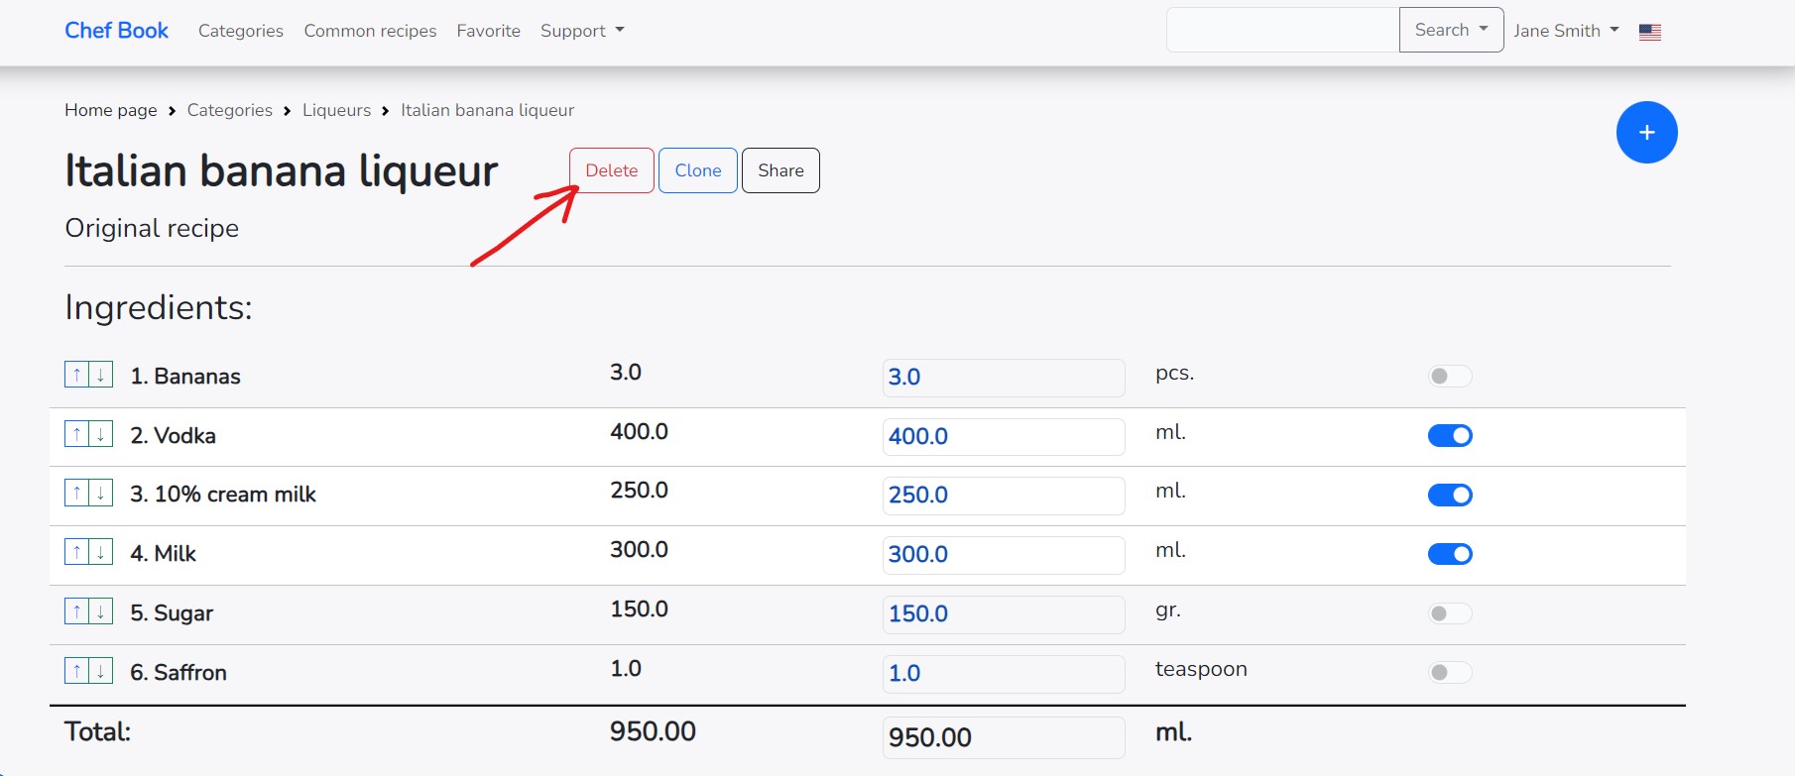Screen dimensions: 1795x776
Task: Go to Common recipes in navbar
Action: point(370,31)
